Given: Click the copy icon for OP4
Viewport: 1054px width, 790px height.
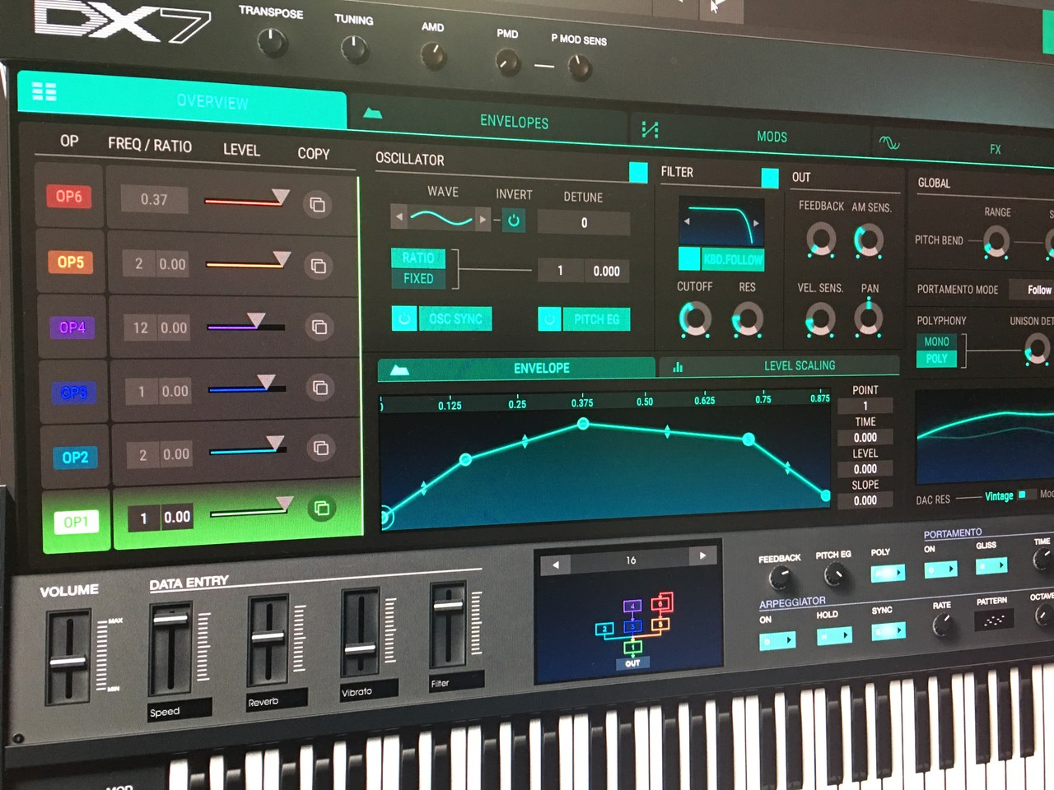Looking at the screenshot, I should point(319,328).
